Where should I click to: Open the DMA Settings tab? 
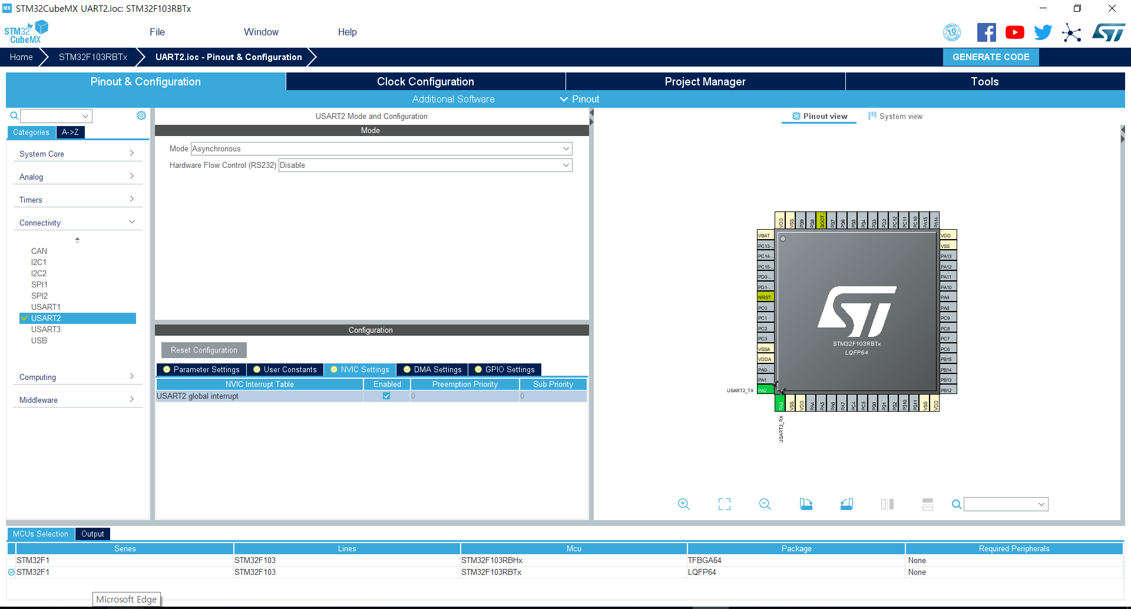432,369
